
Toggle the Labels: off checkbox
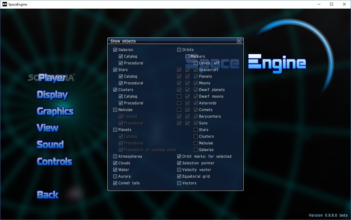196,63
